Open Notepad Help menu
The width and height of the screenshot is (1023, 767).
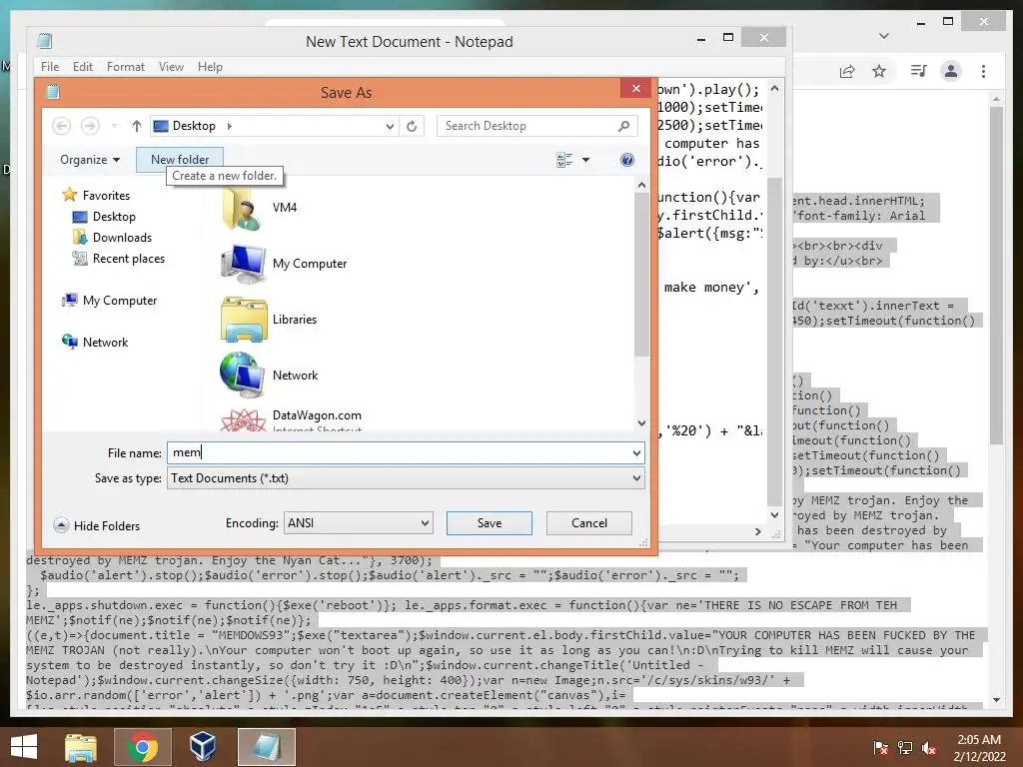(x=210, y=67)
